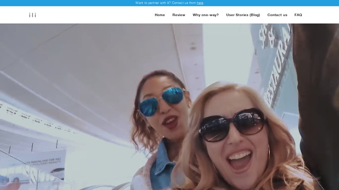Follow the 'here' partner contact link
Screen dimensions: 339x190
[x=200, y=3]
